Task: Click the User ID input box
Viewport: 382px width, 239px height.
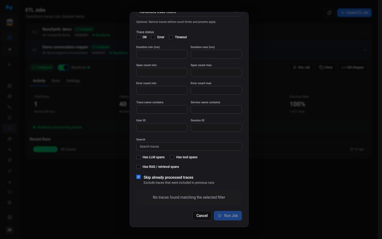Action: pyautogui.click(x=162, y=127)
